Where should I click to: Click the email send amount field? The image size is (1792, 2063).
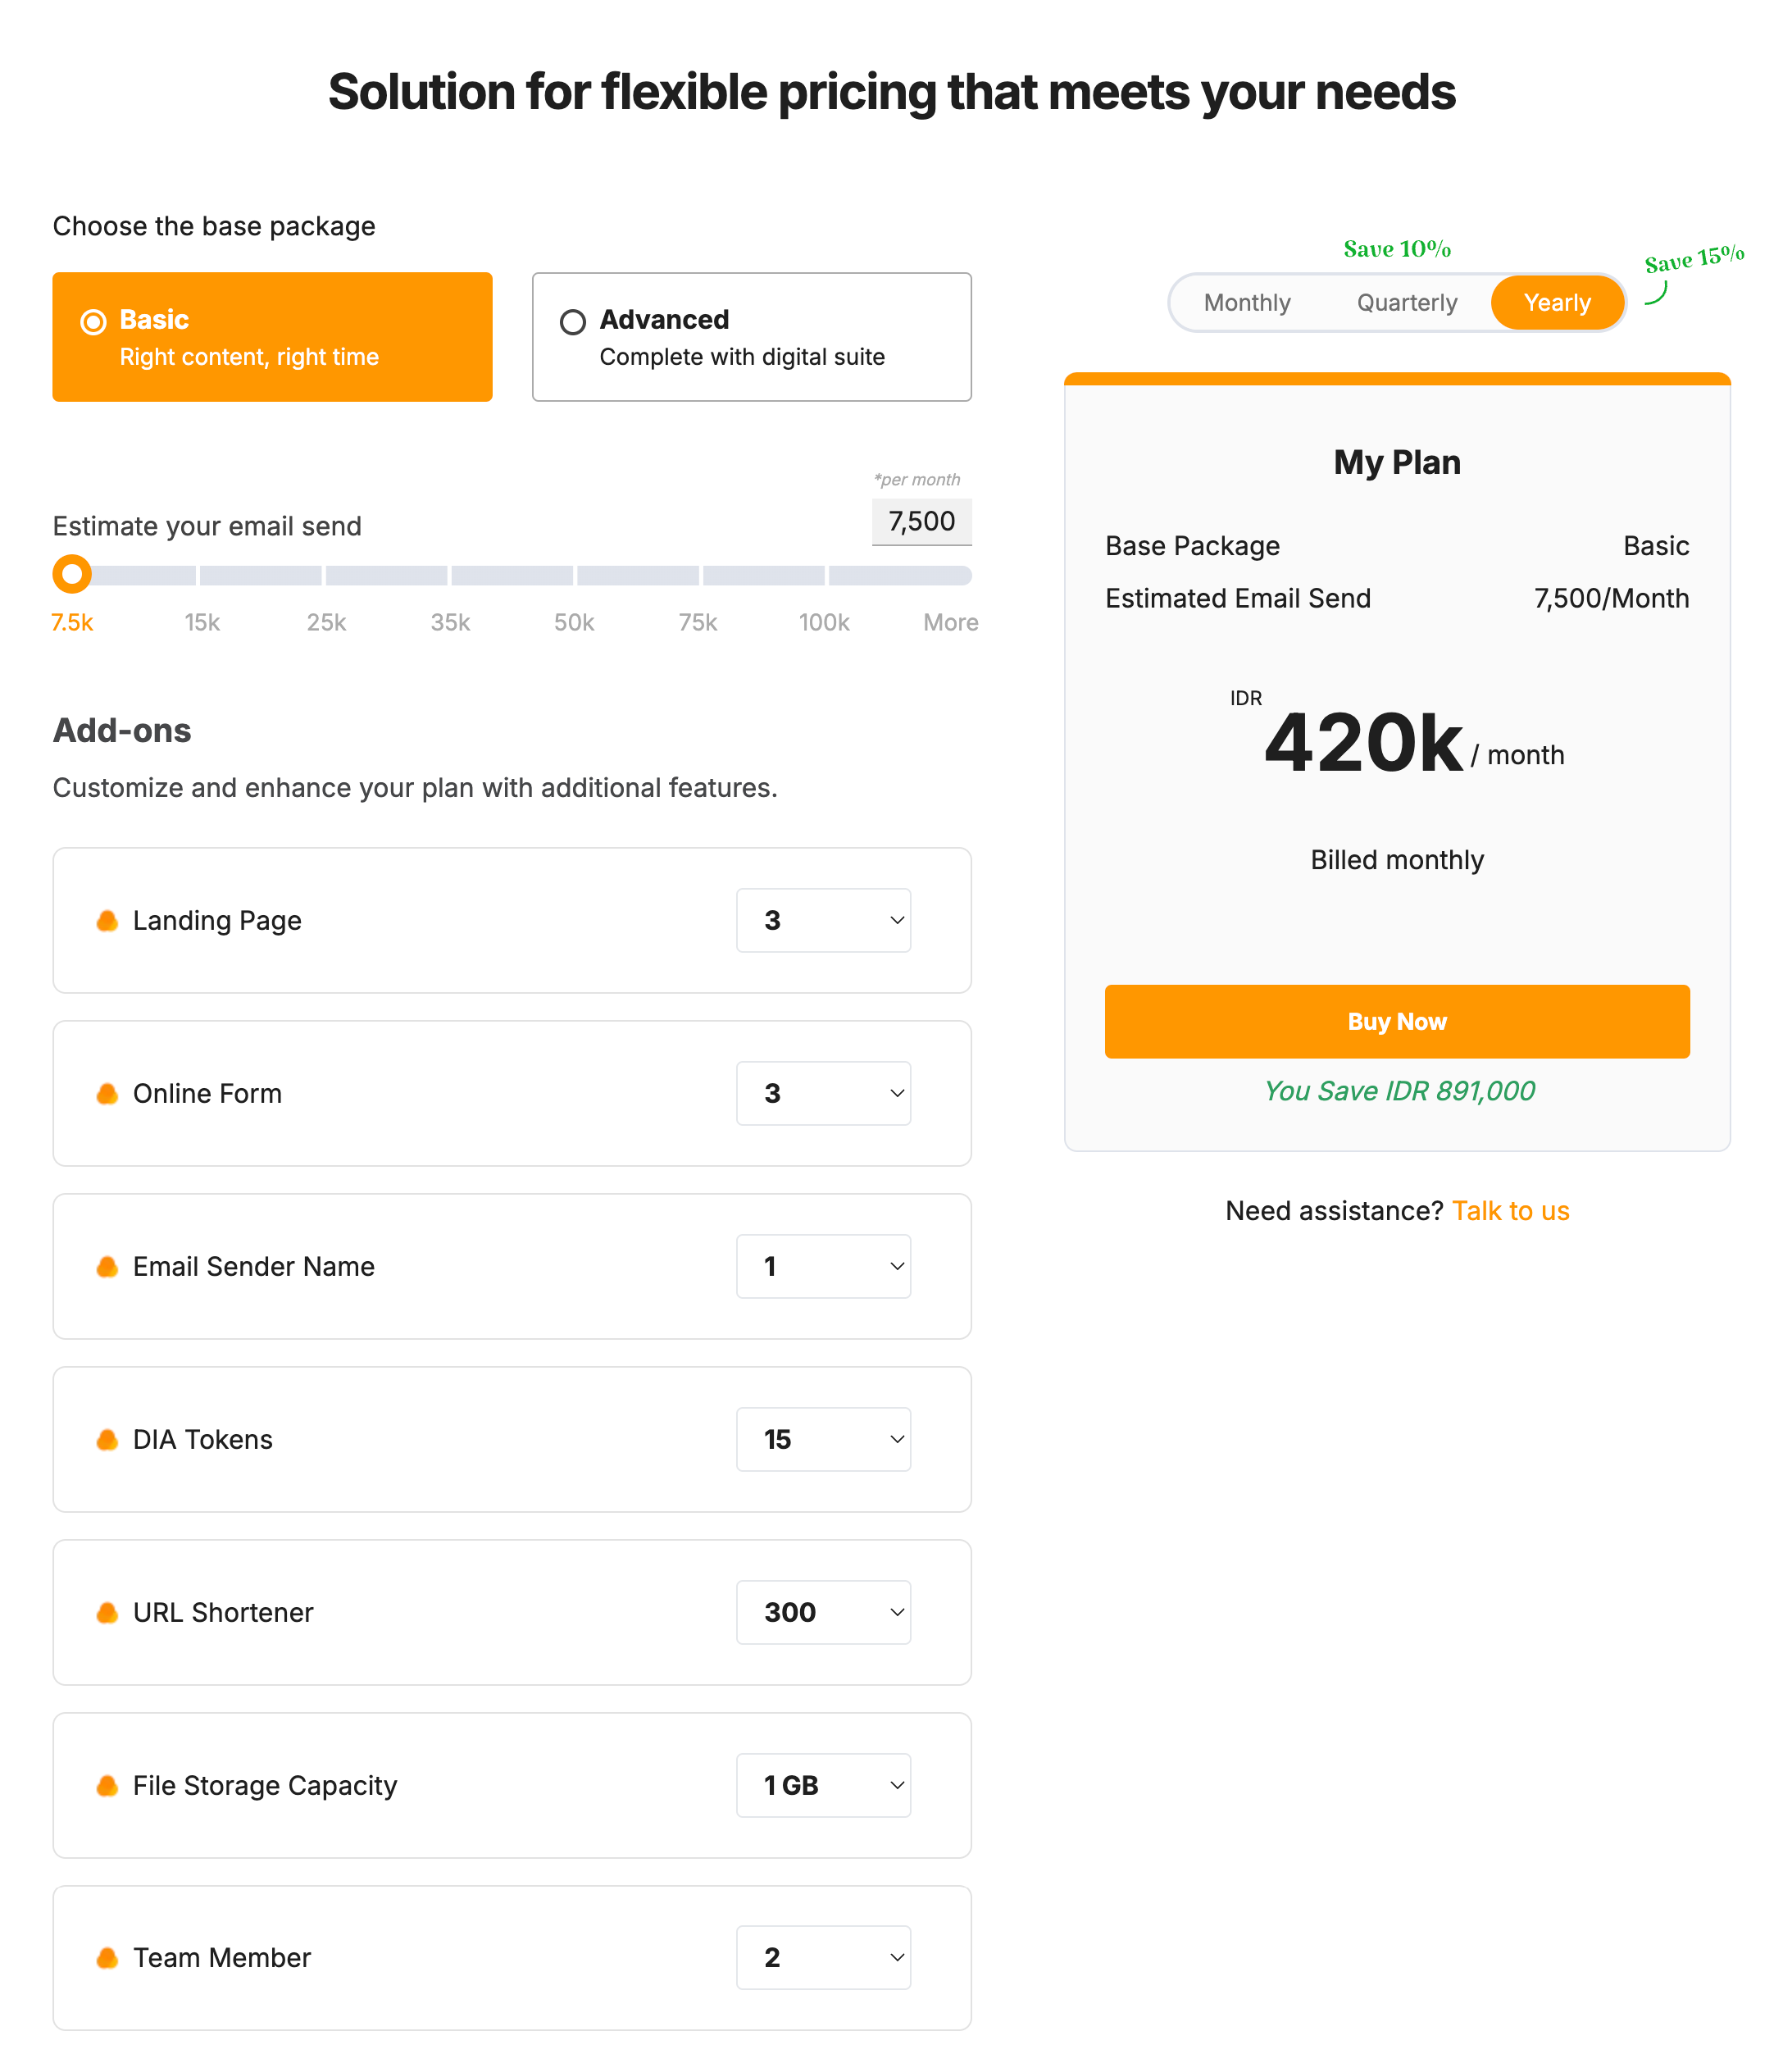(921, 522)
